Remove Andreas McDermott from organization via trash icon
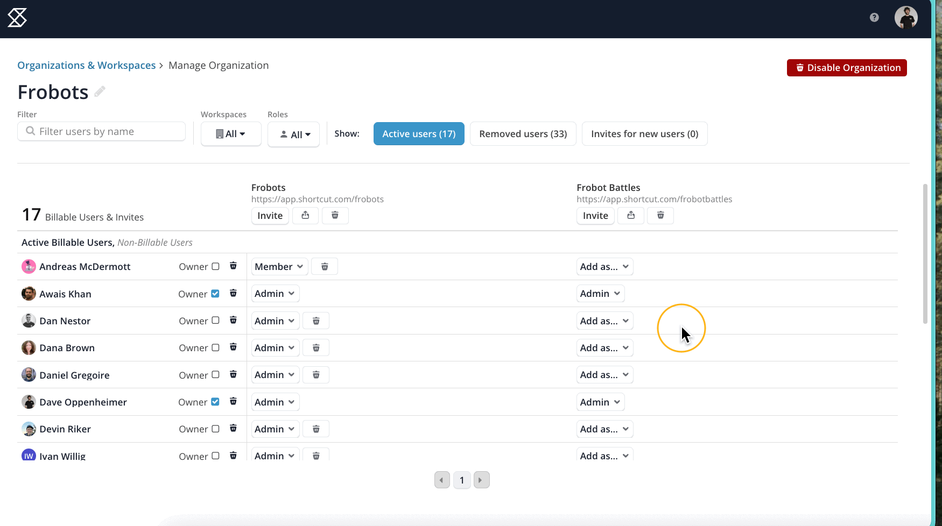This screenshot has width=942, height=526. (x=233, y=266)
